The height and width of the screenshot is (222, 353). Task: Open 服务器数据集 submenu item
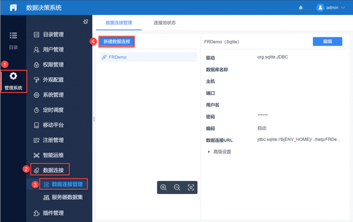[67, 197]
